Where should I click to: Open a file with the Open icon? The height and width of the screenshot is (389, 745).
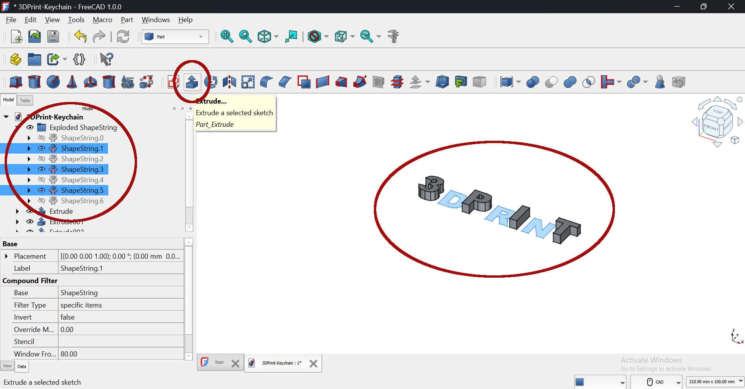pos(35,36)
